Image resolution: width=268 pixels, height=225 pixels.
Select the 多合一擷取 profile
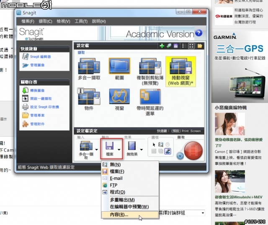click(89, 69)
